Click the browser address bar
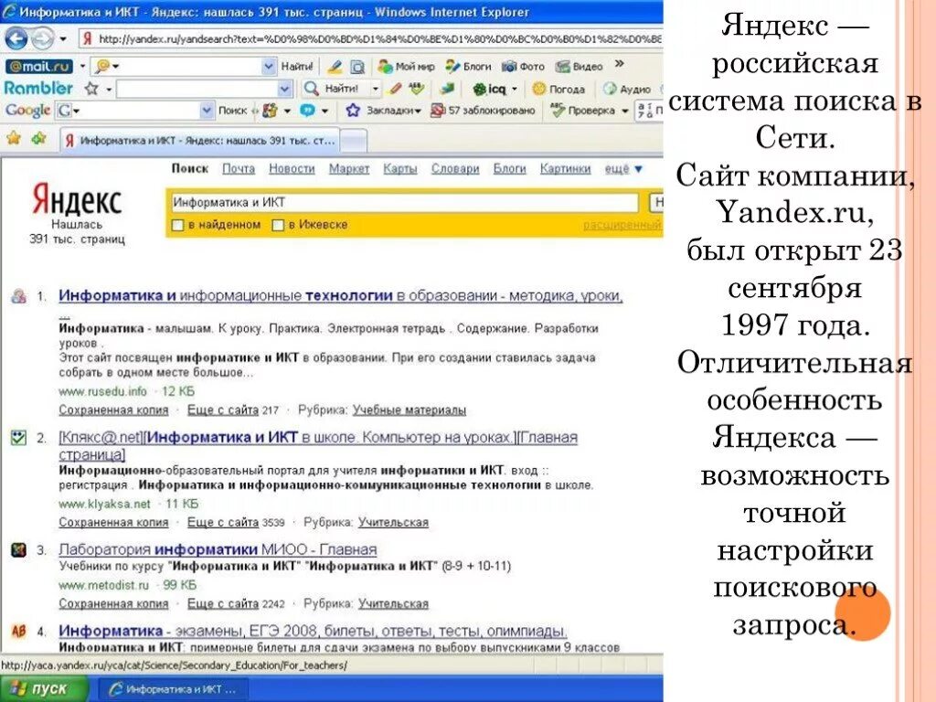Image resolution: width=936 pixels, height=702 pixels. (370, 39)
